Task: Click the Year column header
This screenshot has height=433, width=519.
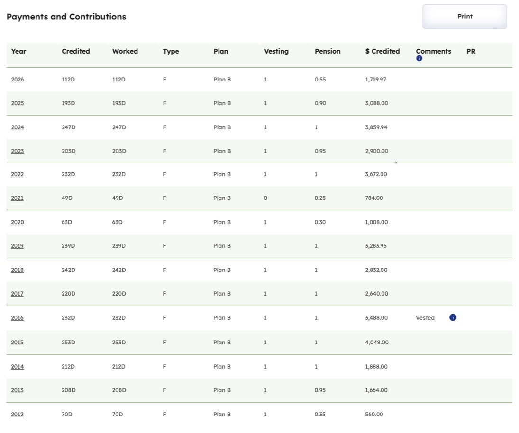Action: point(18,51)
